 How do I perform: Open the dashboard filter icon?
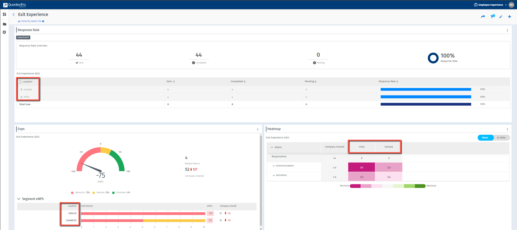click(492, 17)
